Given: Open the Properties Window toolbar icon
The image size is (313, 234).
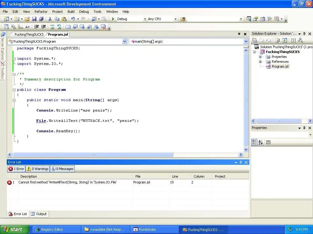Looking at the screenshot, I should [x=255, y=19].
